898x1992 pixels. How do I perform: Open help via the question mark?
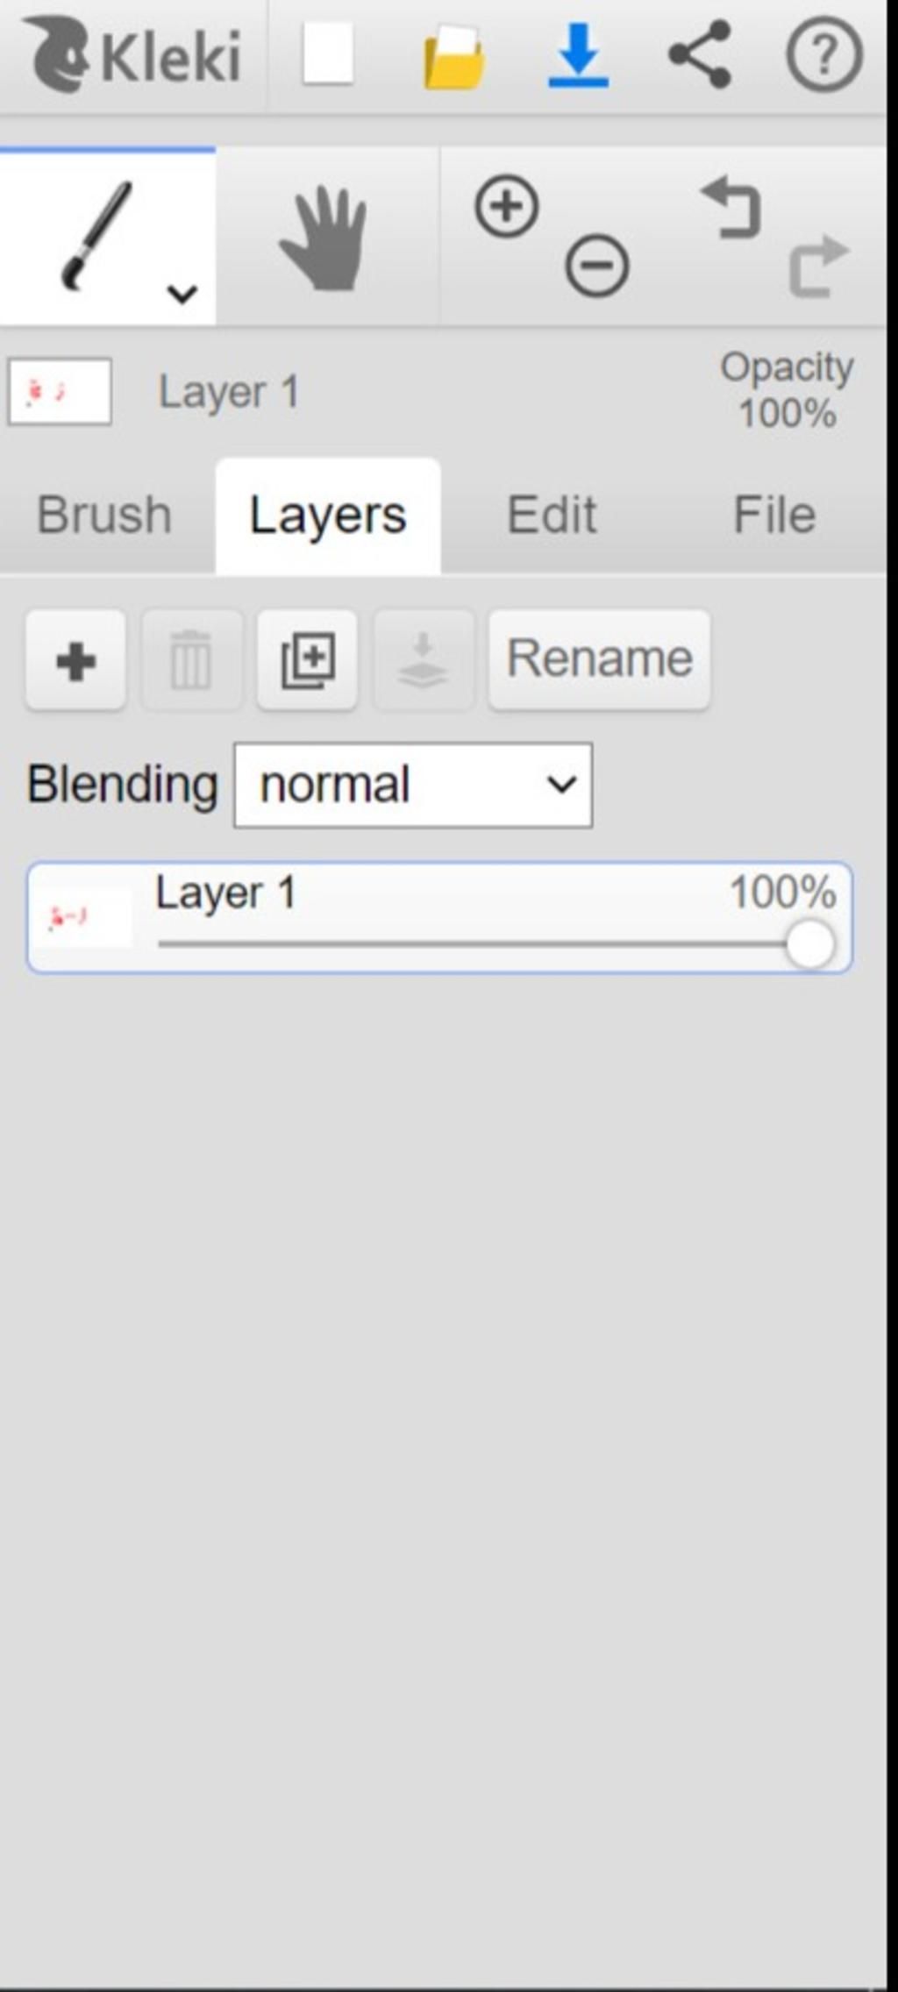[x=823, y=55]
